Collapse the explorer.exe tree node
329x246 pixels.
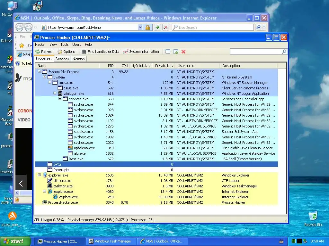tap(39, 175)
